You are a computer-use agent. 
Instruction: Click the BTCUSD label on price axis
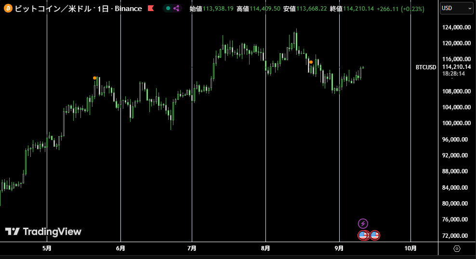[x=426, y=67]
